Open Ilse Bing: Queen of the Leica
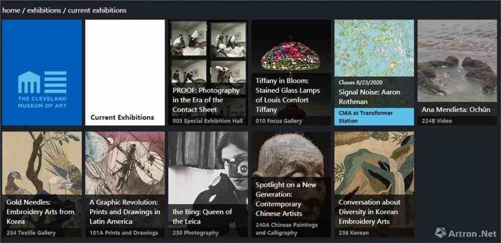The width and height of the screenshot is (501, 243). (x=208, y=184)
